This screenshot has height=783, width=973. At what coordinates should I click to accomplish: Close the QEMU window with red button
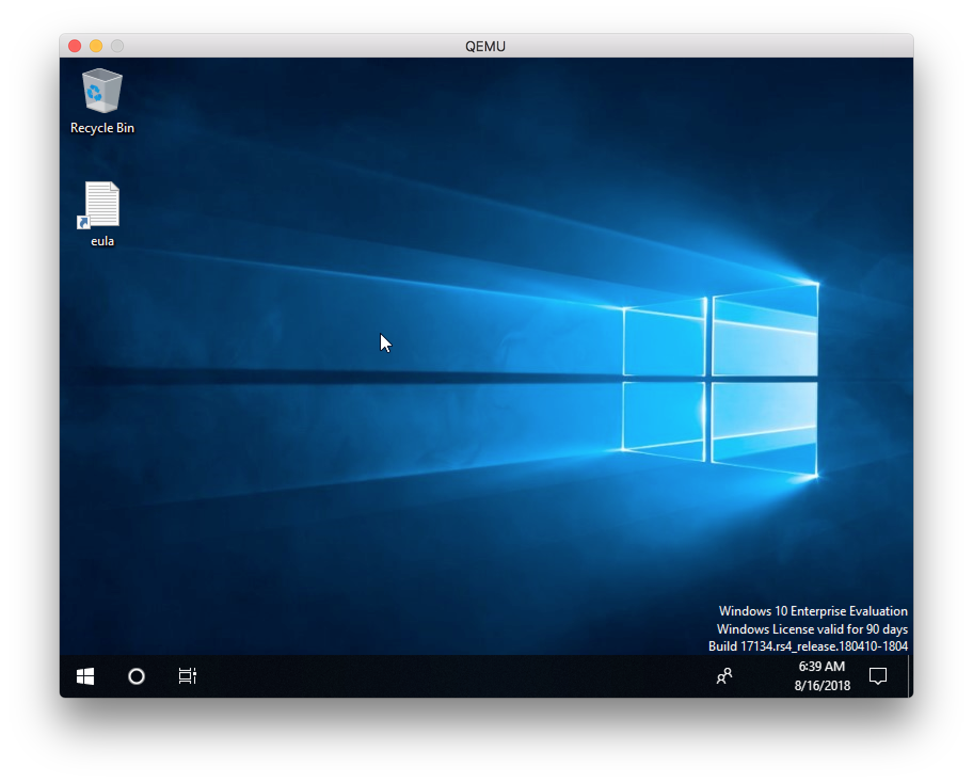coord(75,46)
